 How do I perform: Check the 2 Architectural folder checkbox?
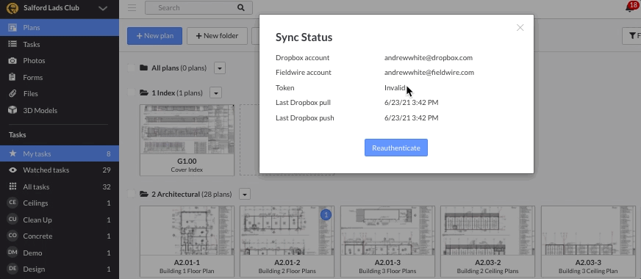(132, 194)
